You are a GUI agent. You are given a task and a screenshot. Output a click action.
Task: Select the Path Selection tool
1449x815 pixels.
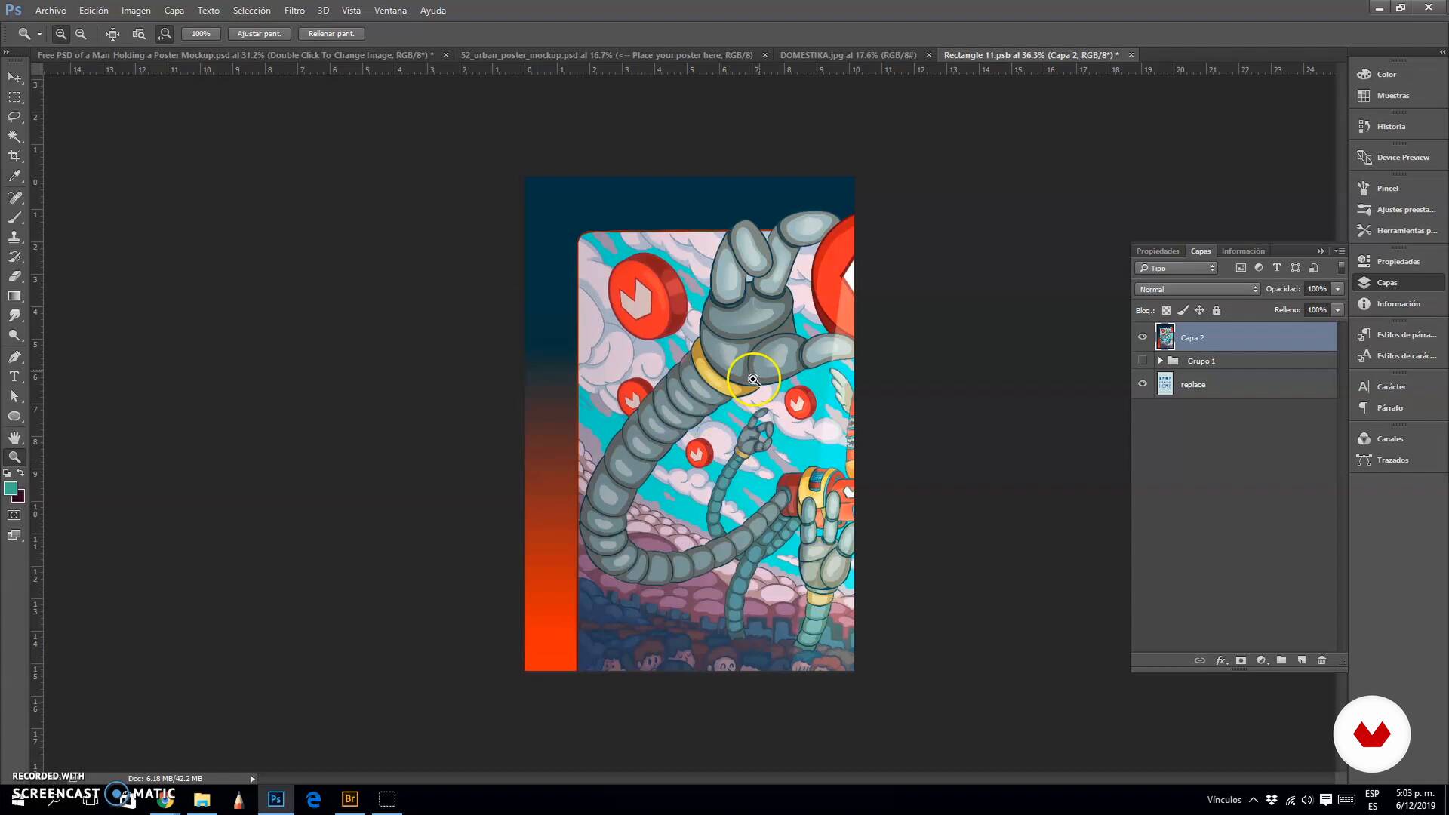pos(14,396)
